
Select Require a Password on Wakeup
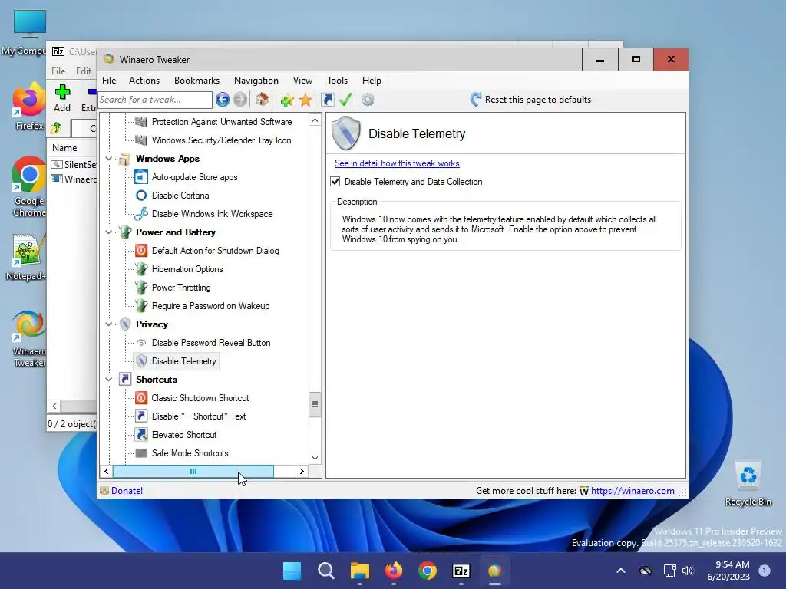[210, 306]
